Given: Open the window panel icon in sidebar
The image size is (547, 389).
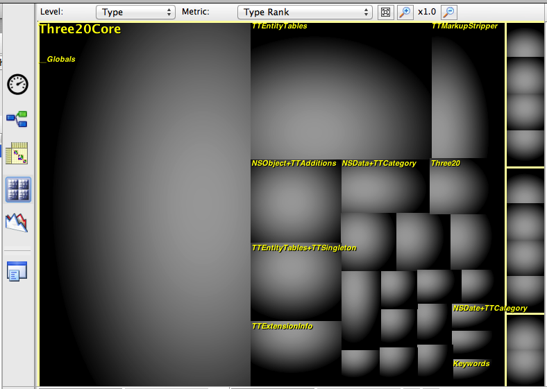Looking at the screenshot, I should click(x=17, y=271).
